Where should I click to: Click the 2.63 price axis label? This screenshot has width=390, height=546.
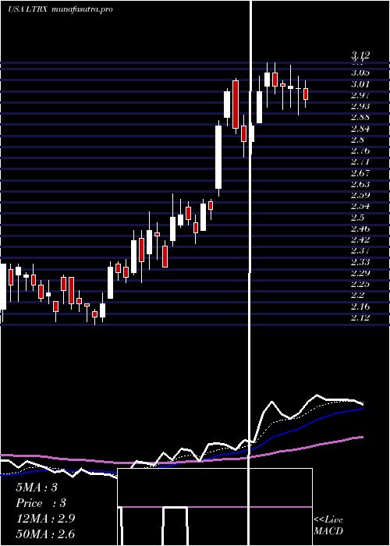360,184
